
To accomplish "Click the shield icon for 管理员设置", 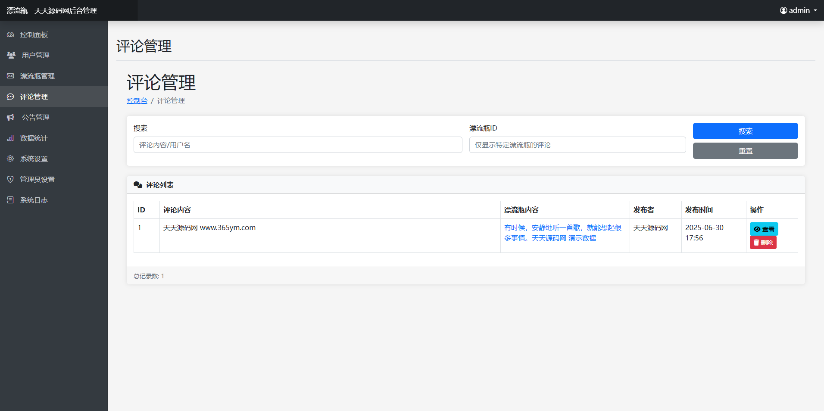I will click(10, 179).
